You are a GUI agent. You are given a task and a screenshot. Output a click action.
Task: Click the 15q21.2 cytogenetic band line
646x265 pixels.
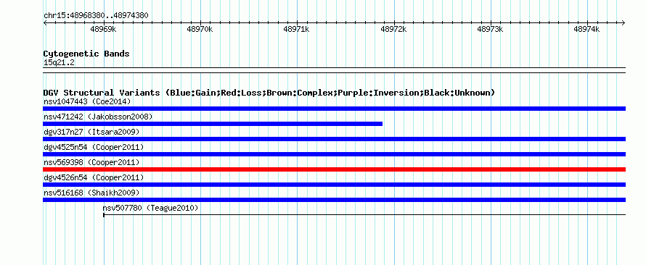(x=334, y=70)
